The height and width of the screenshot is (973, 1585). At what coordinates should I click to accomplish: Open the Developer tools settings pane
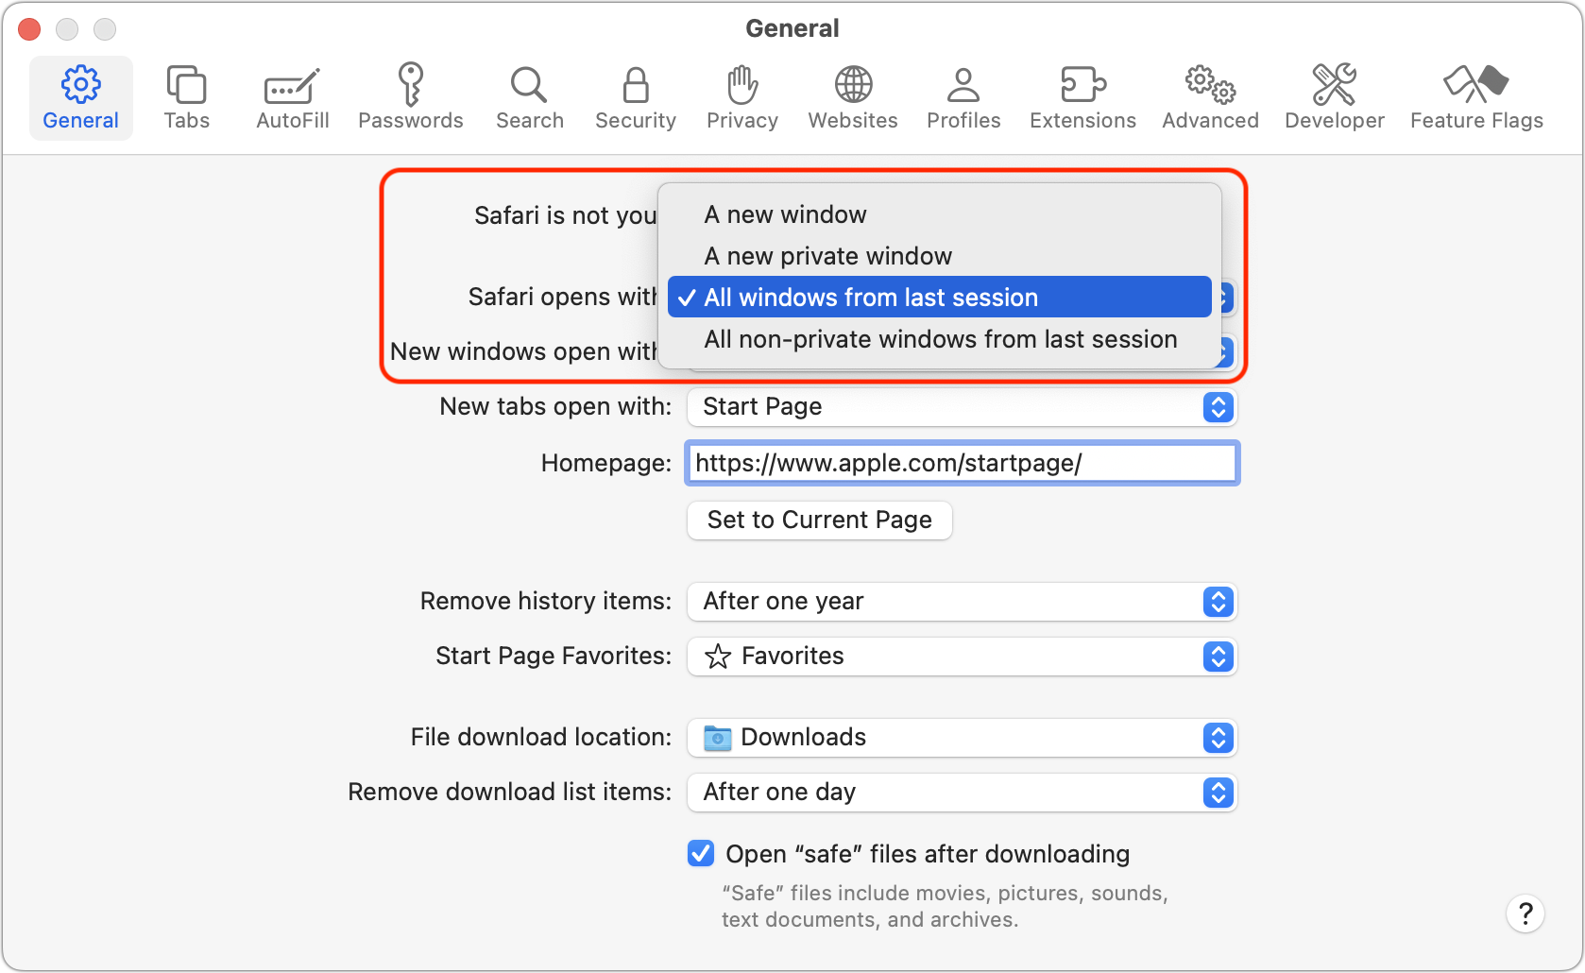(x=1335, y=98)
